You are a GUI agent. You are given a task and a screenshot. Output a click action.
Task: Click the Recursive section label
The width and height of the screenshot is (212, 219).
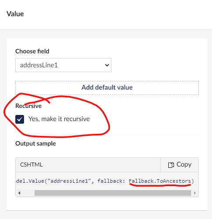(28, 106)
